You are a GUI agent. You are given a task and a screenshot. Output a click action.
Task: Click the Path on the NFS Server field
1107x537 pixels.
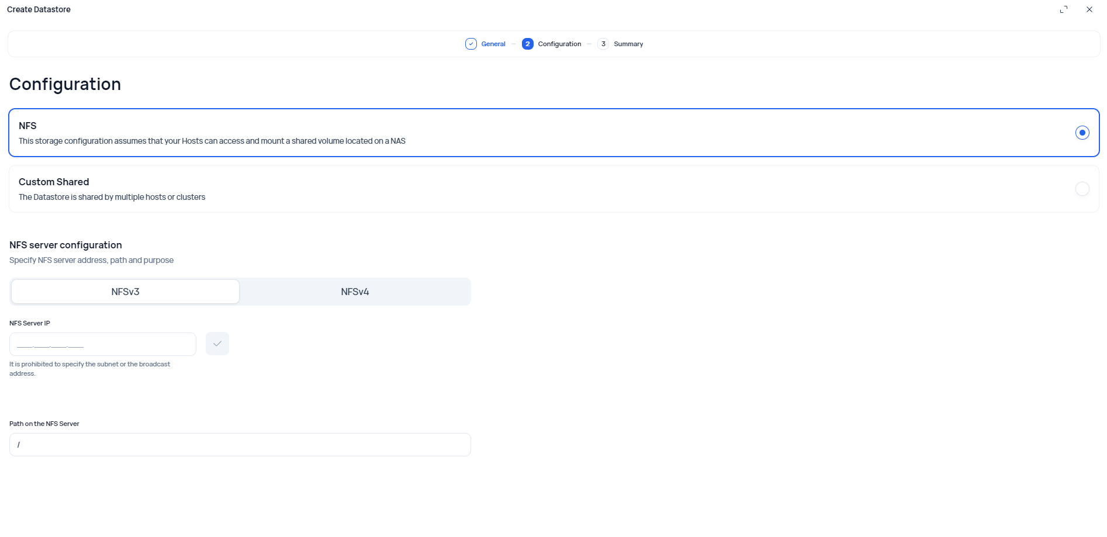(240, 445)
